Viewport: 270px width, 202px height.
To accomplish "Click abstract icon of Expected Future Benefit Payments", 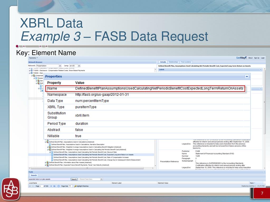I will [48, 165].
